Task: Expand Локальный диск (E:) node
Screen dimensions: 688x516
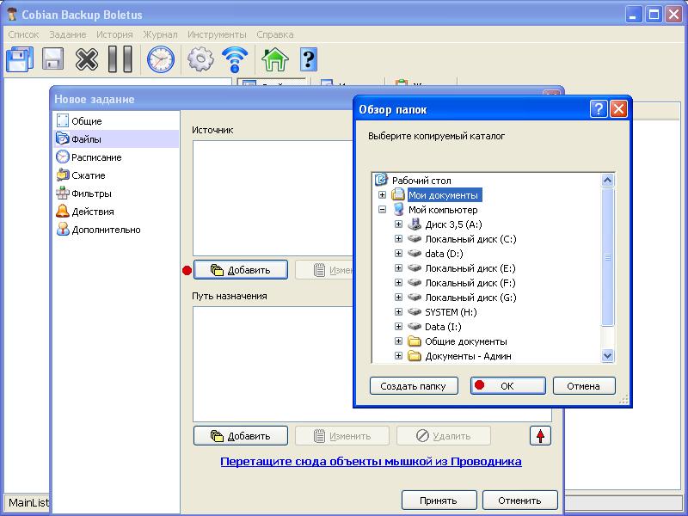Action: click(x=398, y=268)
